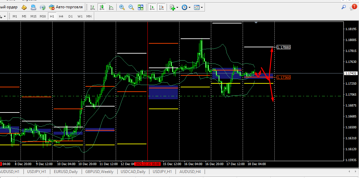Switch to the GBPUSD,Weekly chart tab
This screenshot has height=178, width=359.
[x=99, y=172]
